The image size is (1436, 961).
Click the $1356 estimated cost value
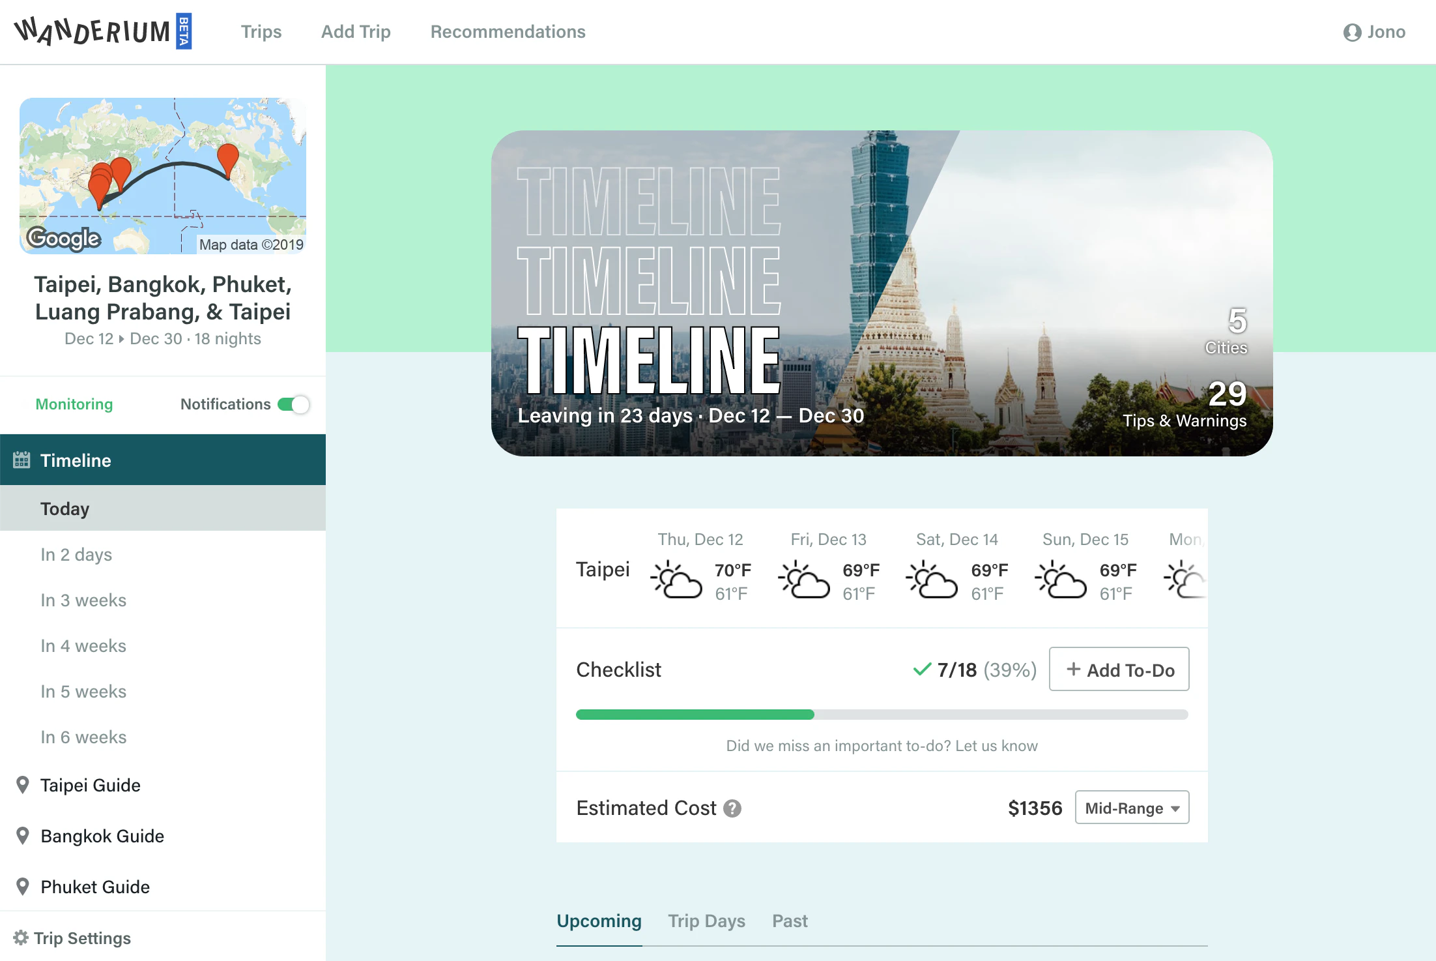pyautogui.click(x=1035, y=808)
